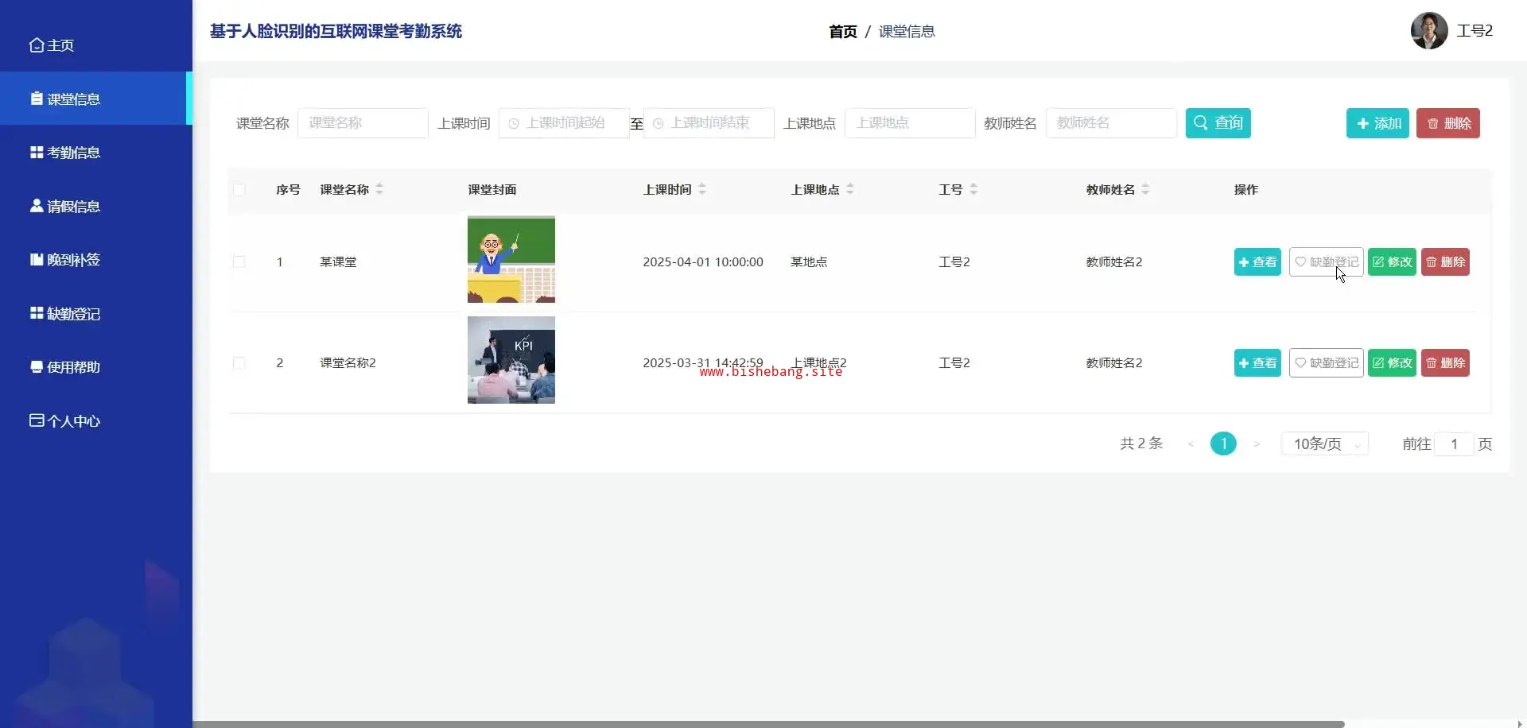Click the system title 基于人脸识别的互联网课堂考勤系统

(x=336, y=32)
